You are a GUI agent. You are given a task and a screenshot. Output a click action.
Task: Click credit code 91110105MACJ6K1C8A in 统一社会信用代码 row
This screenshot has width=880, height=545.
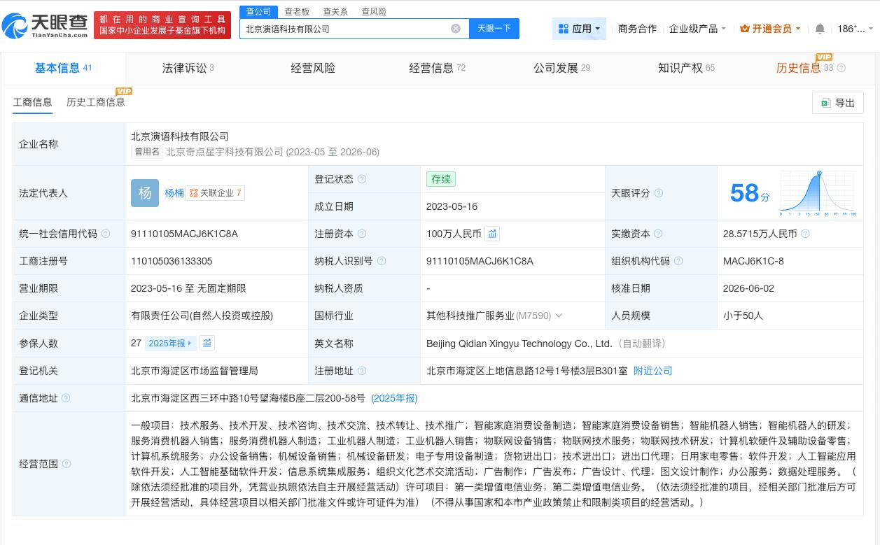click(184, 234)
